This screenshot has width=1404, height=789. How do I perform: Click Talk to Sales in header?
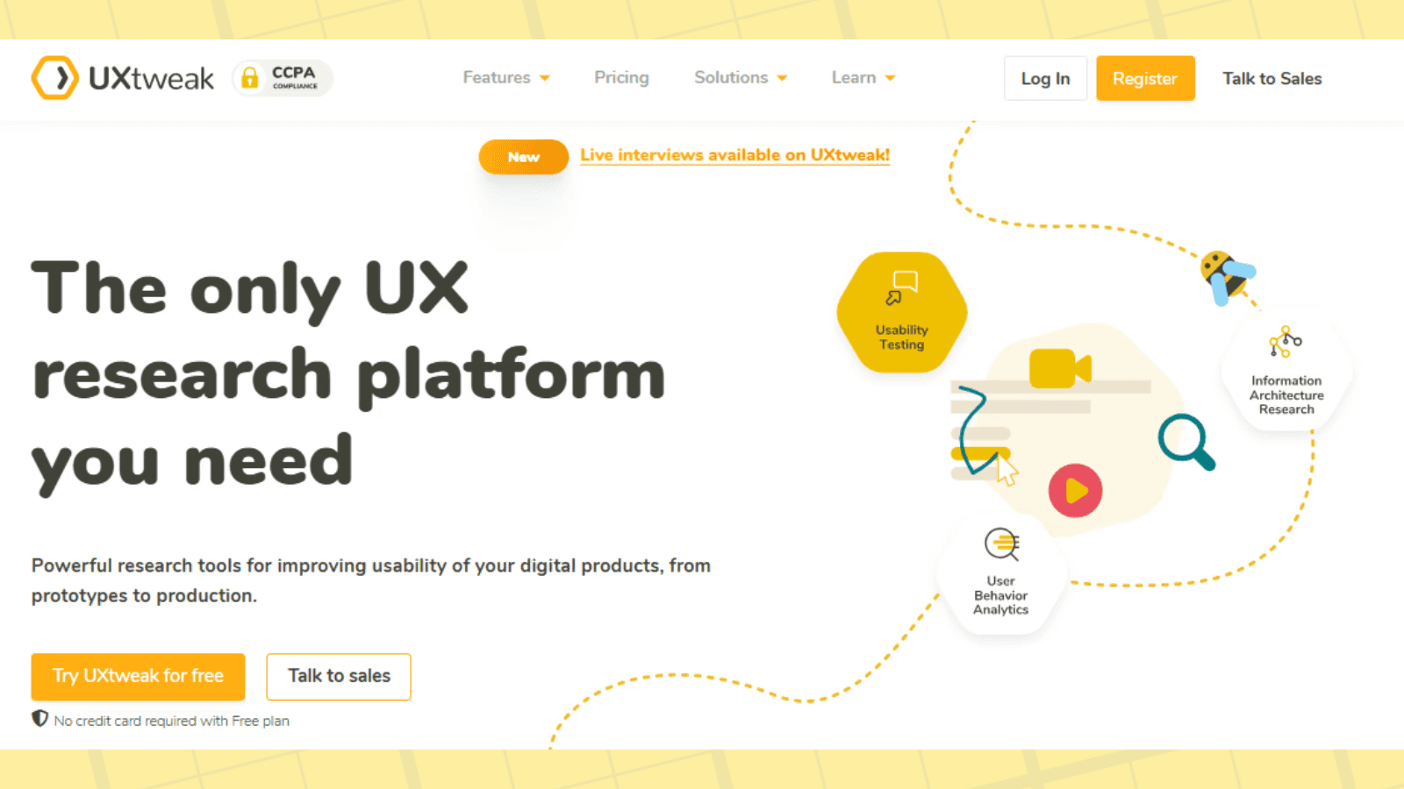1272,78
